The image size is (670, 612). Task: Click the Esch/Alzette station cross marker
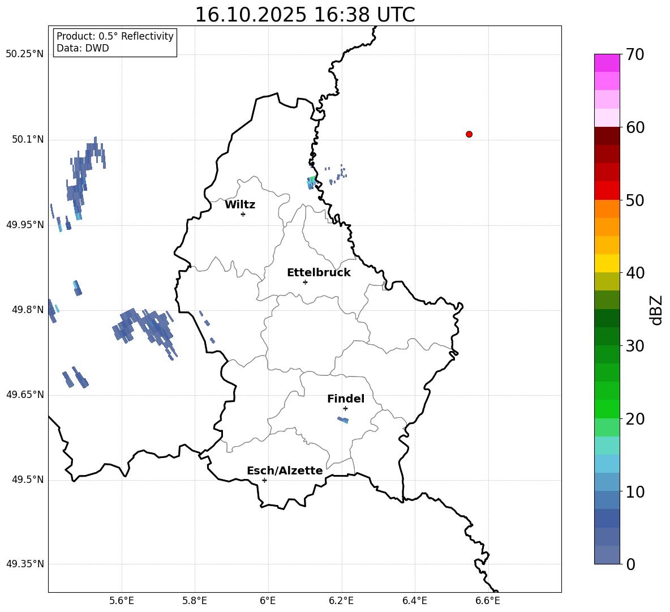[264, 480]
